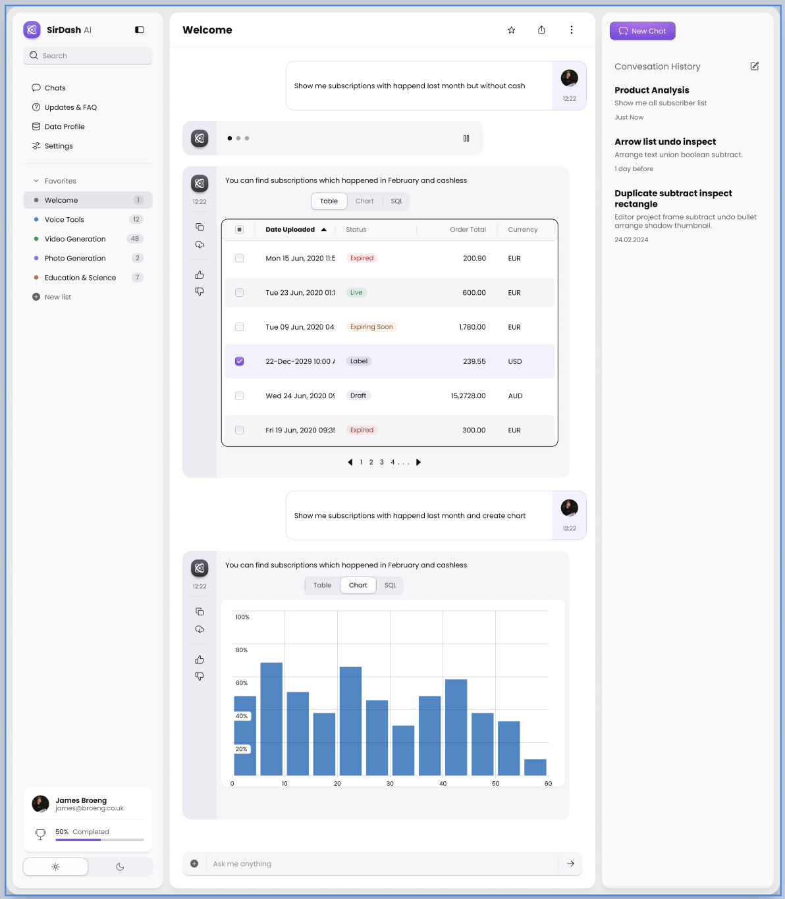Click the 50% Completed progress bar
The width and height of the screenshot is (785, 899).
[99, 840]
